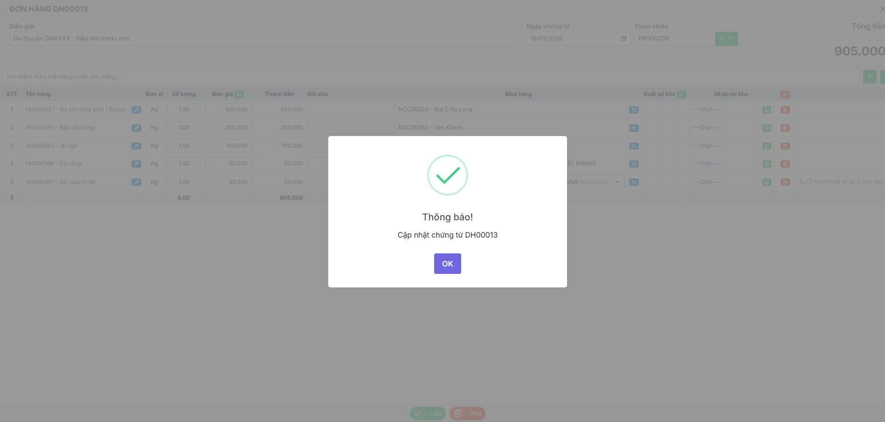The image size is (885, 422).
Task: Click the edit pencil for Bí ngô row
Action: pyautogui.click(x=136, y=146)
